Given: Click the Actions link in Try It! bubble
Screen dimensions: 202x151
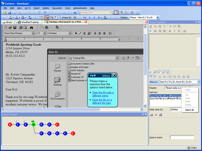Looking at the screenshot, I should (x=106, y=75).
